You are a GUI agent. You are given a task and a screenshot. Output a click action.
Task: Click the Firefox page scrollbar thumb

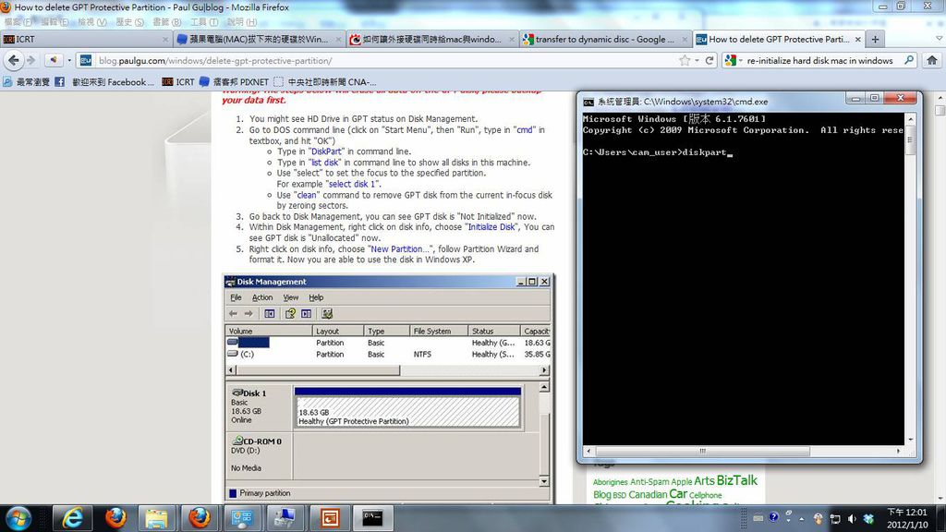(x=940, y=111)
